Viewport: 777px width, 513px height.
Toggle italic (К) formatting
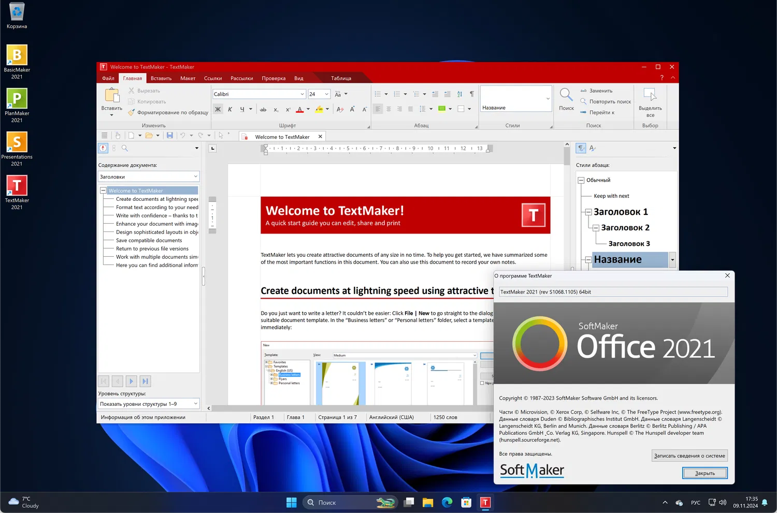(x=230, y=109)
